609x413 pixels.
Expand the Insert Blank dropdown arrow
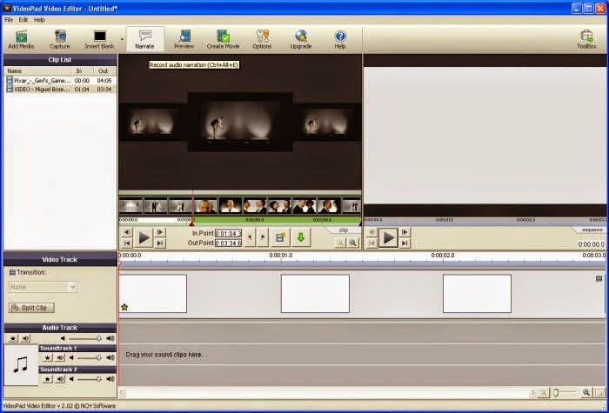pos(122,39)
